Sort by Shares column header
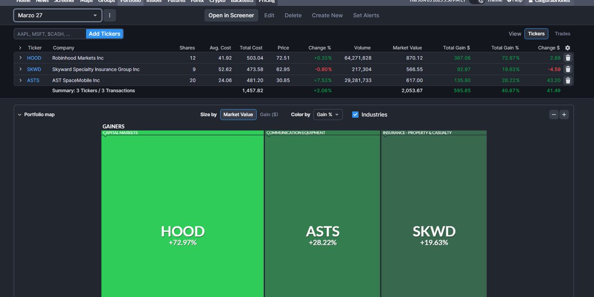 (x=187, y=48)
